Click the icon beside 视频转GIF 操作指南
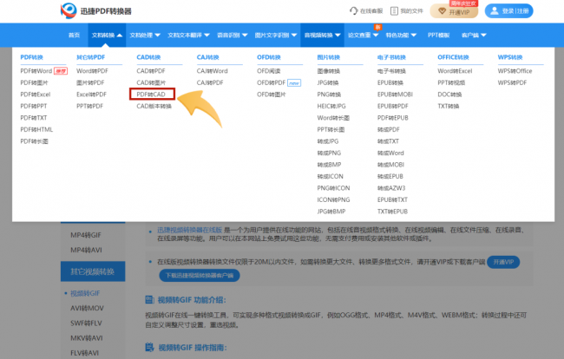The height and width of the screenshot is (359, 564). 149,347
